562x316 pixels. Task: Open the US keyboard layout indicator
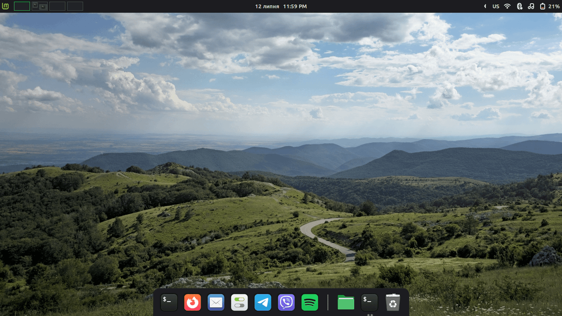[x=496, y=7]
